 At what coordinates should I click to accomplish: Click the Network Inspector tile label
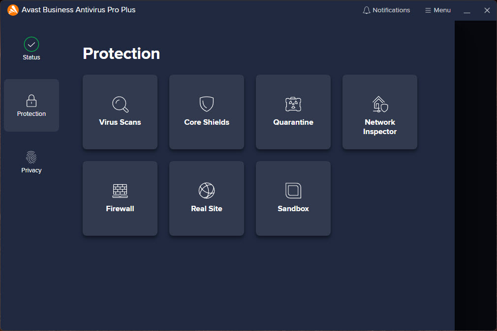pos(380,127)
